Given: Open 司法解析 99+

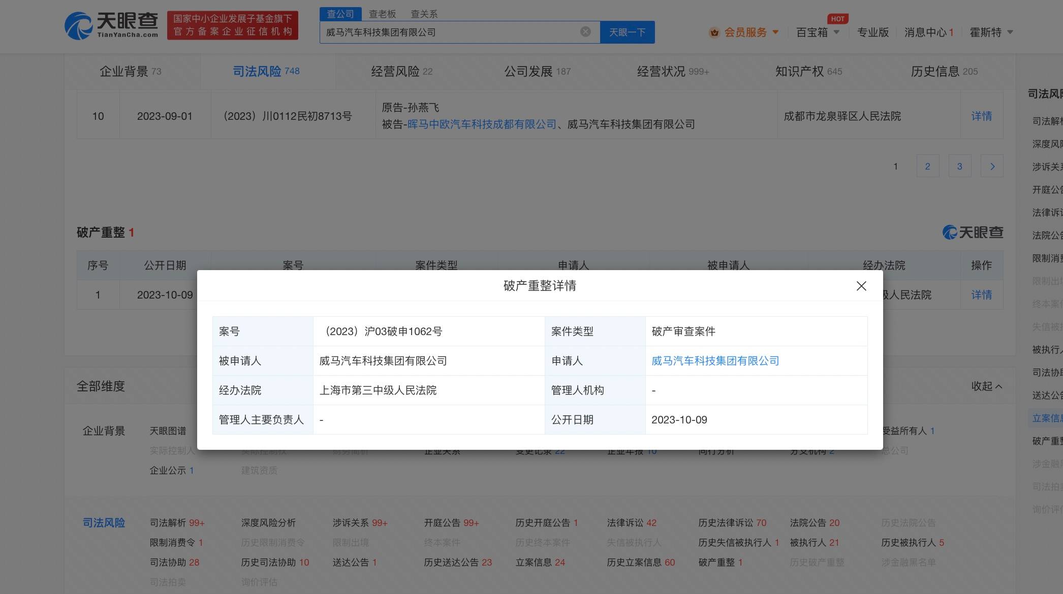Looking at the screenshot, I should pyautogui.click(x=177, y=523).
